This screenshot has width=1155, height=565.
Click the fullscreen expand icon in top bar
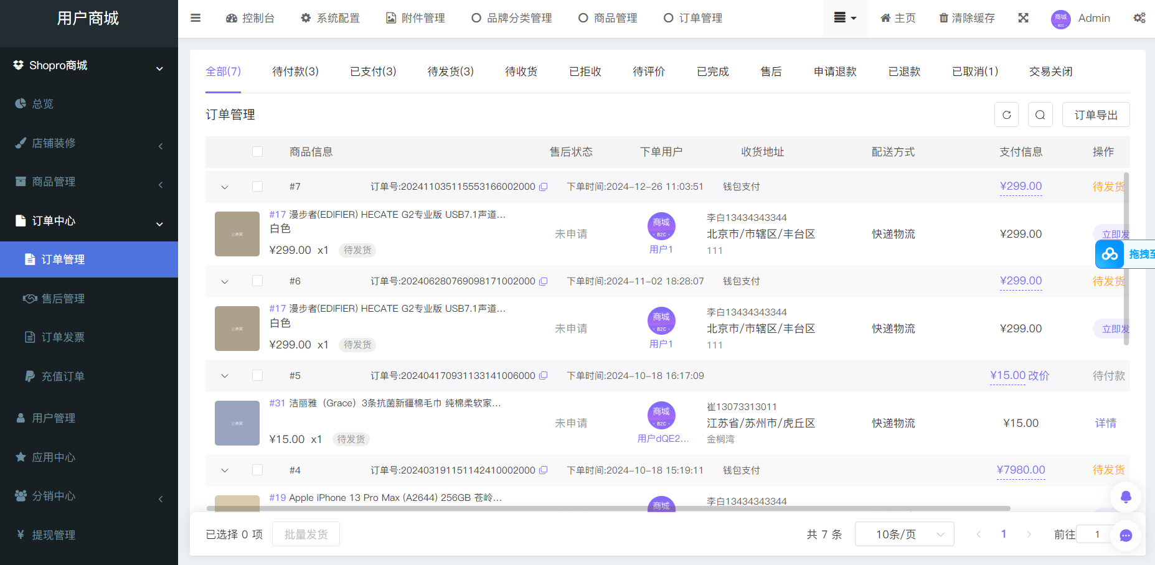coord(1024,18)
